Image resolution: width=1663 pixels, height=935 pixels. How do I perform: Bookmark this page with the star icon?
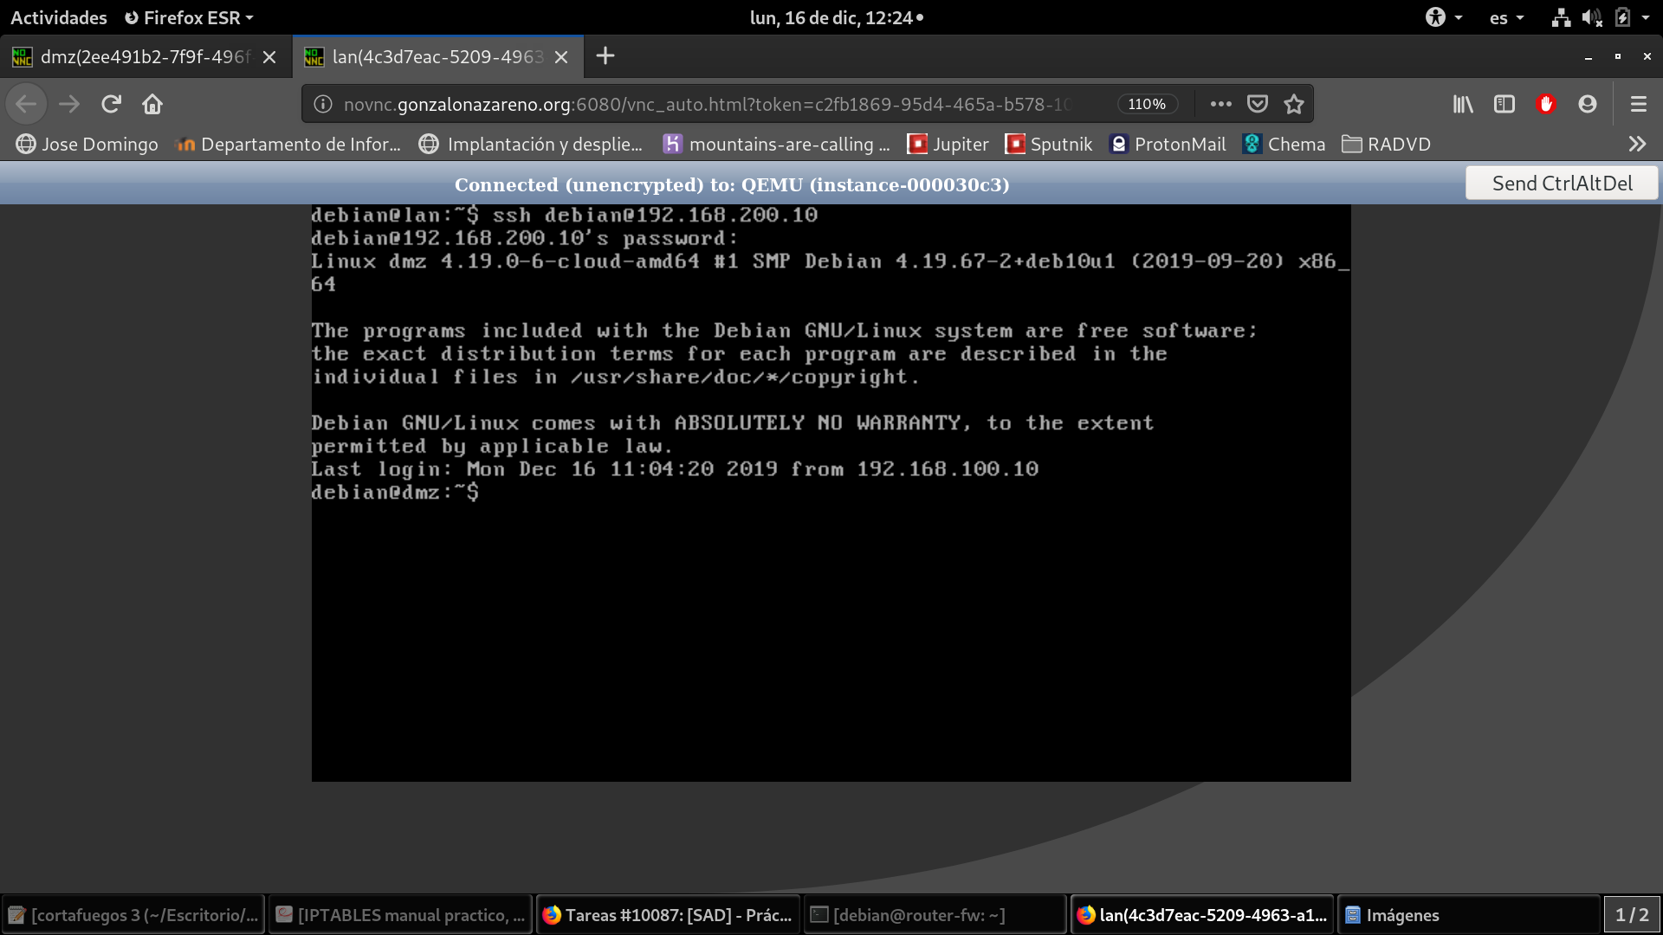[x=1294, y=104]
